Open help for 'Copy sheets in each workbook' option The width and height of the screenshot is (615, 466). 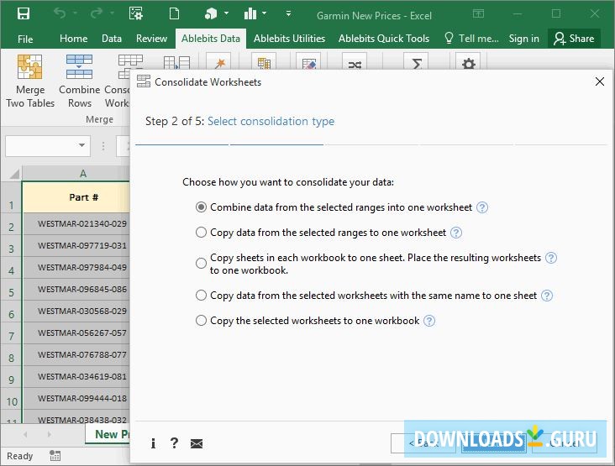(x=551, y=258)
